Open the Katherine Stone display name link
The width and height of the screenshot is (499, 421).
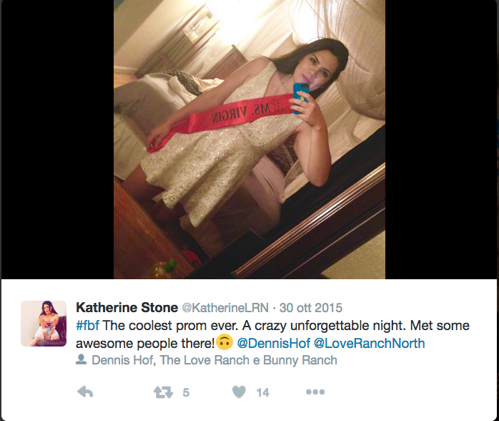[127, 308]
